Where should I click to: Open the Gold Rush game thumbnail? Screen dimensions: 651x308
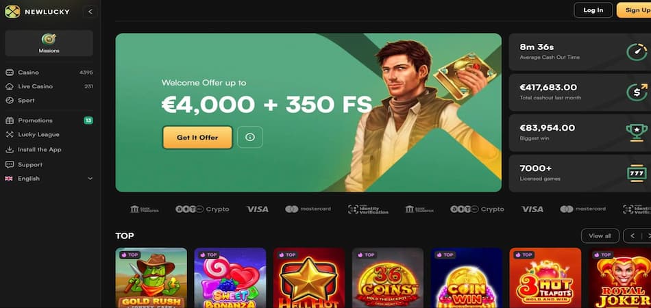pyautogui.click(x=151, y=278)
